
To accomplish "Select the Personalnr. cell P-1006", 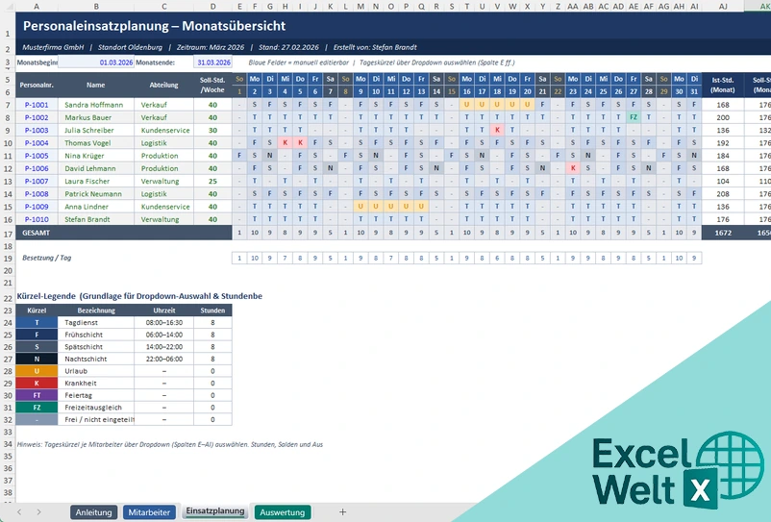I will pos(37,168).
